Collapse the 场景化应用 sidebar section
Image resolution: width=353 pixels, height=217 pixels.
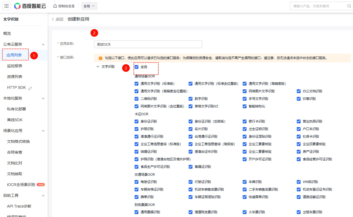tap(43, 131)
